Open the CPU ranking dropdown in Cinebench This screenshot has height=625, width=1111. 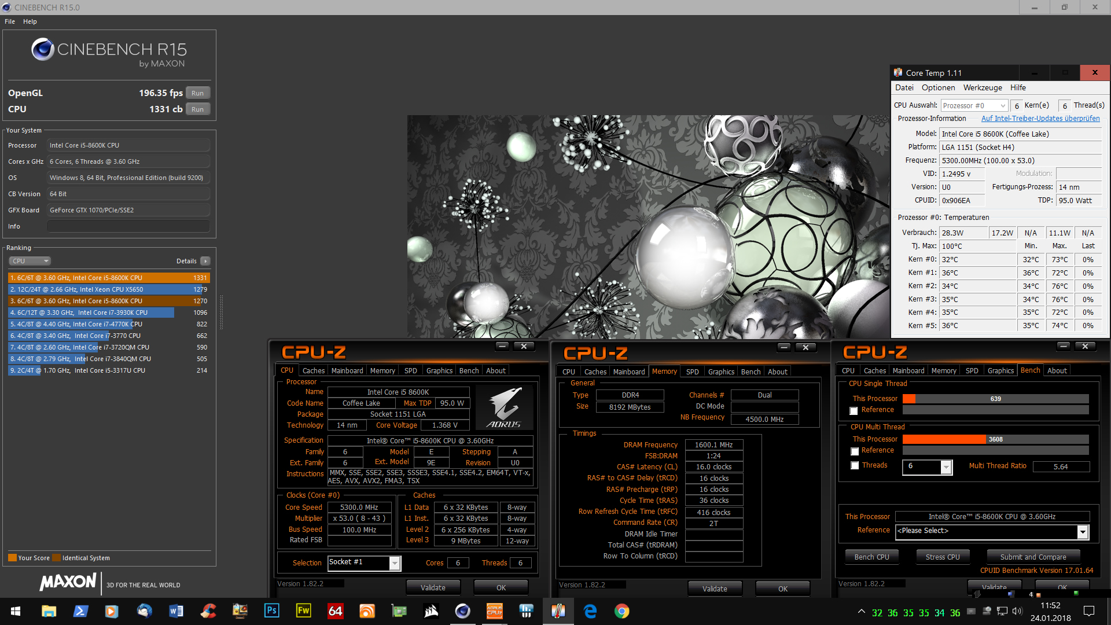coord(30,261)
